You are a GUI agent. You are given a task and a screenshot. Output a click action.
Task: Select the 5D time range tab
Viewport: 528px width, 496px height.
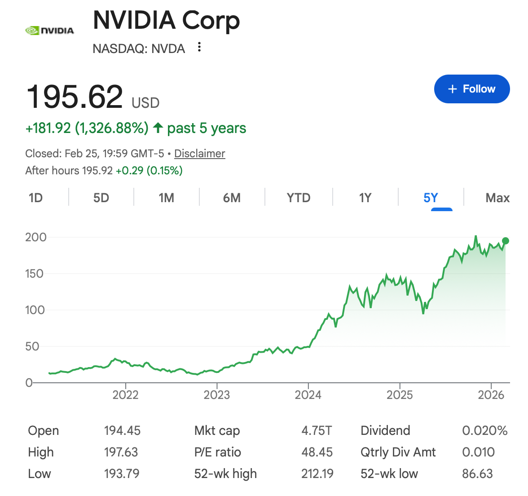pos(101,198)
